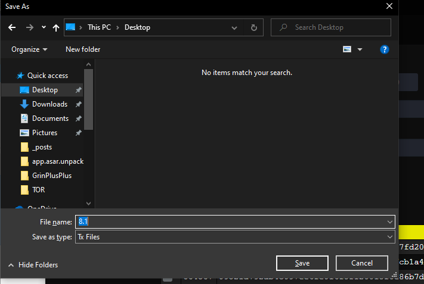Click the Downloads blue arrow icon

24,104
